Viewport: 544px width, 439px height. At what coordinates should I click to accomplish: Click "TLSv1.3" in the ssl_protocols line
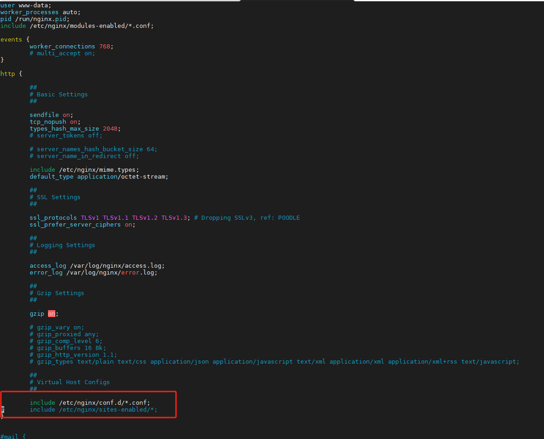174,218
